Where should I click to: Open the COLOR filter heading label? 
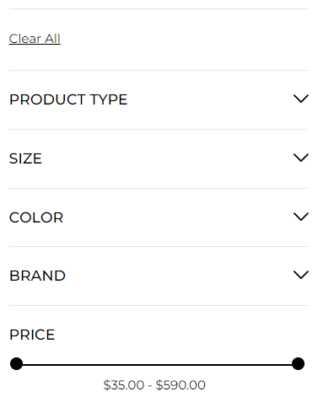click(x=36, y=217)
